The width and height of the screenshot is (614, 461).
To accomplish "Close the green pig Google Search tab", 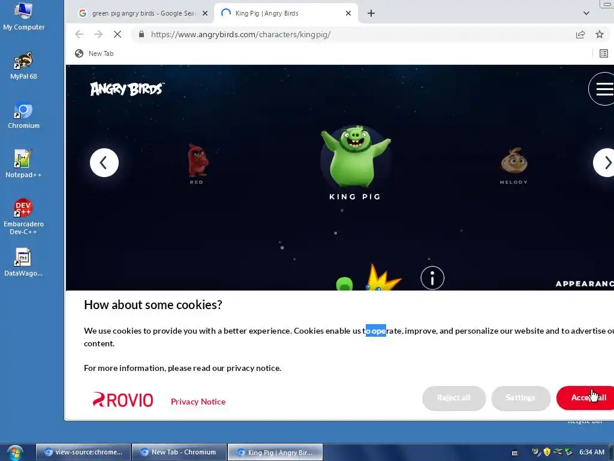I will coord(205,13).
